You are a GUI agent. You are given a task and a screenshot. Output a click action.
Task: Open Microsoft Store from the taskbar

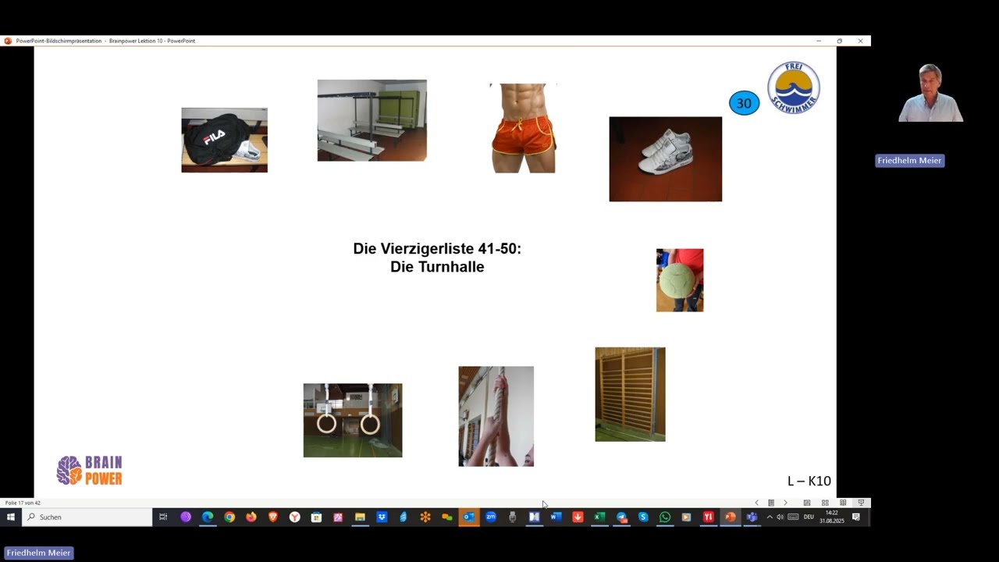[x=316, y=517]
